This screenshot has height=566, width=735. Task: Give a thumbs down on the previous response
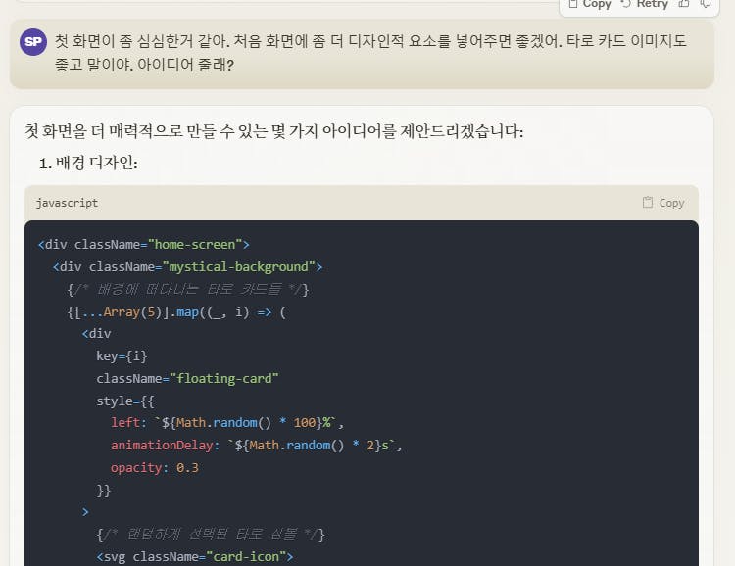tap(706, 4)
